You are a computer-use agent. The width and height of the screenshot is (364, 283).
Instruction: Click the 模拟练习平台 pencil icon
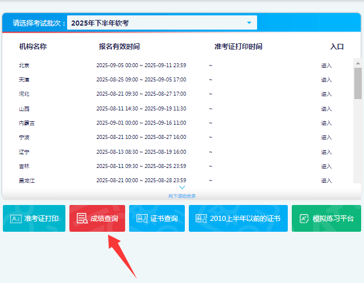(304, 219)
